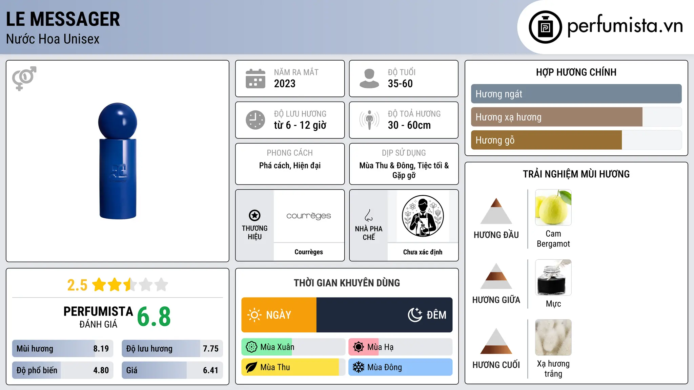Click the nose icon above Nhà pha chế
The image size is (694, 390).
[x=369, y=215]
